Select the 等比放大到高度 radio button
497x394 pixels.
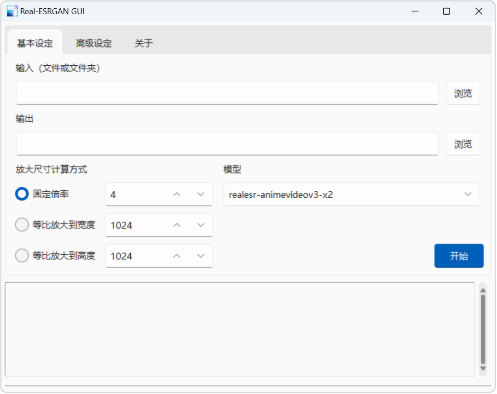[x=22, y=256]
